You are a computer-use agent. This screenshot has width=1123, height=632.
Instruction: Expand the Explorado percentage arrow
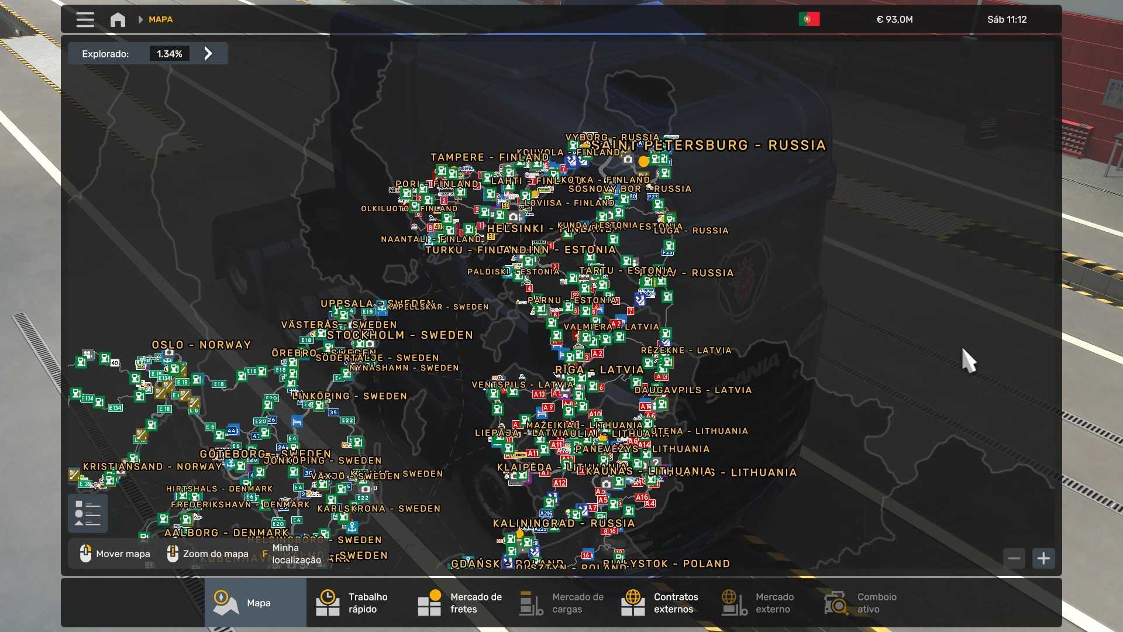pos(208,54)
